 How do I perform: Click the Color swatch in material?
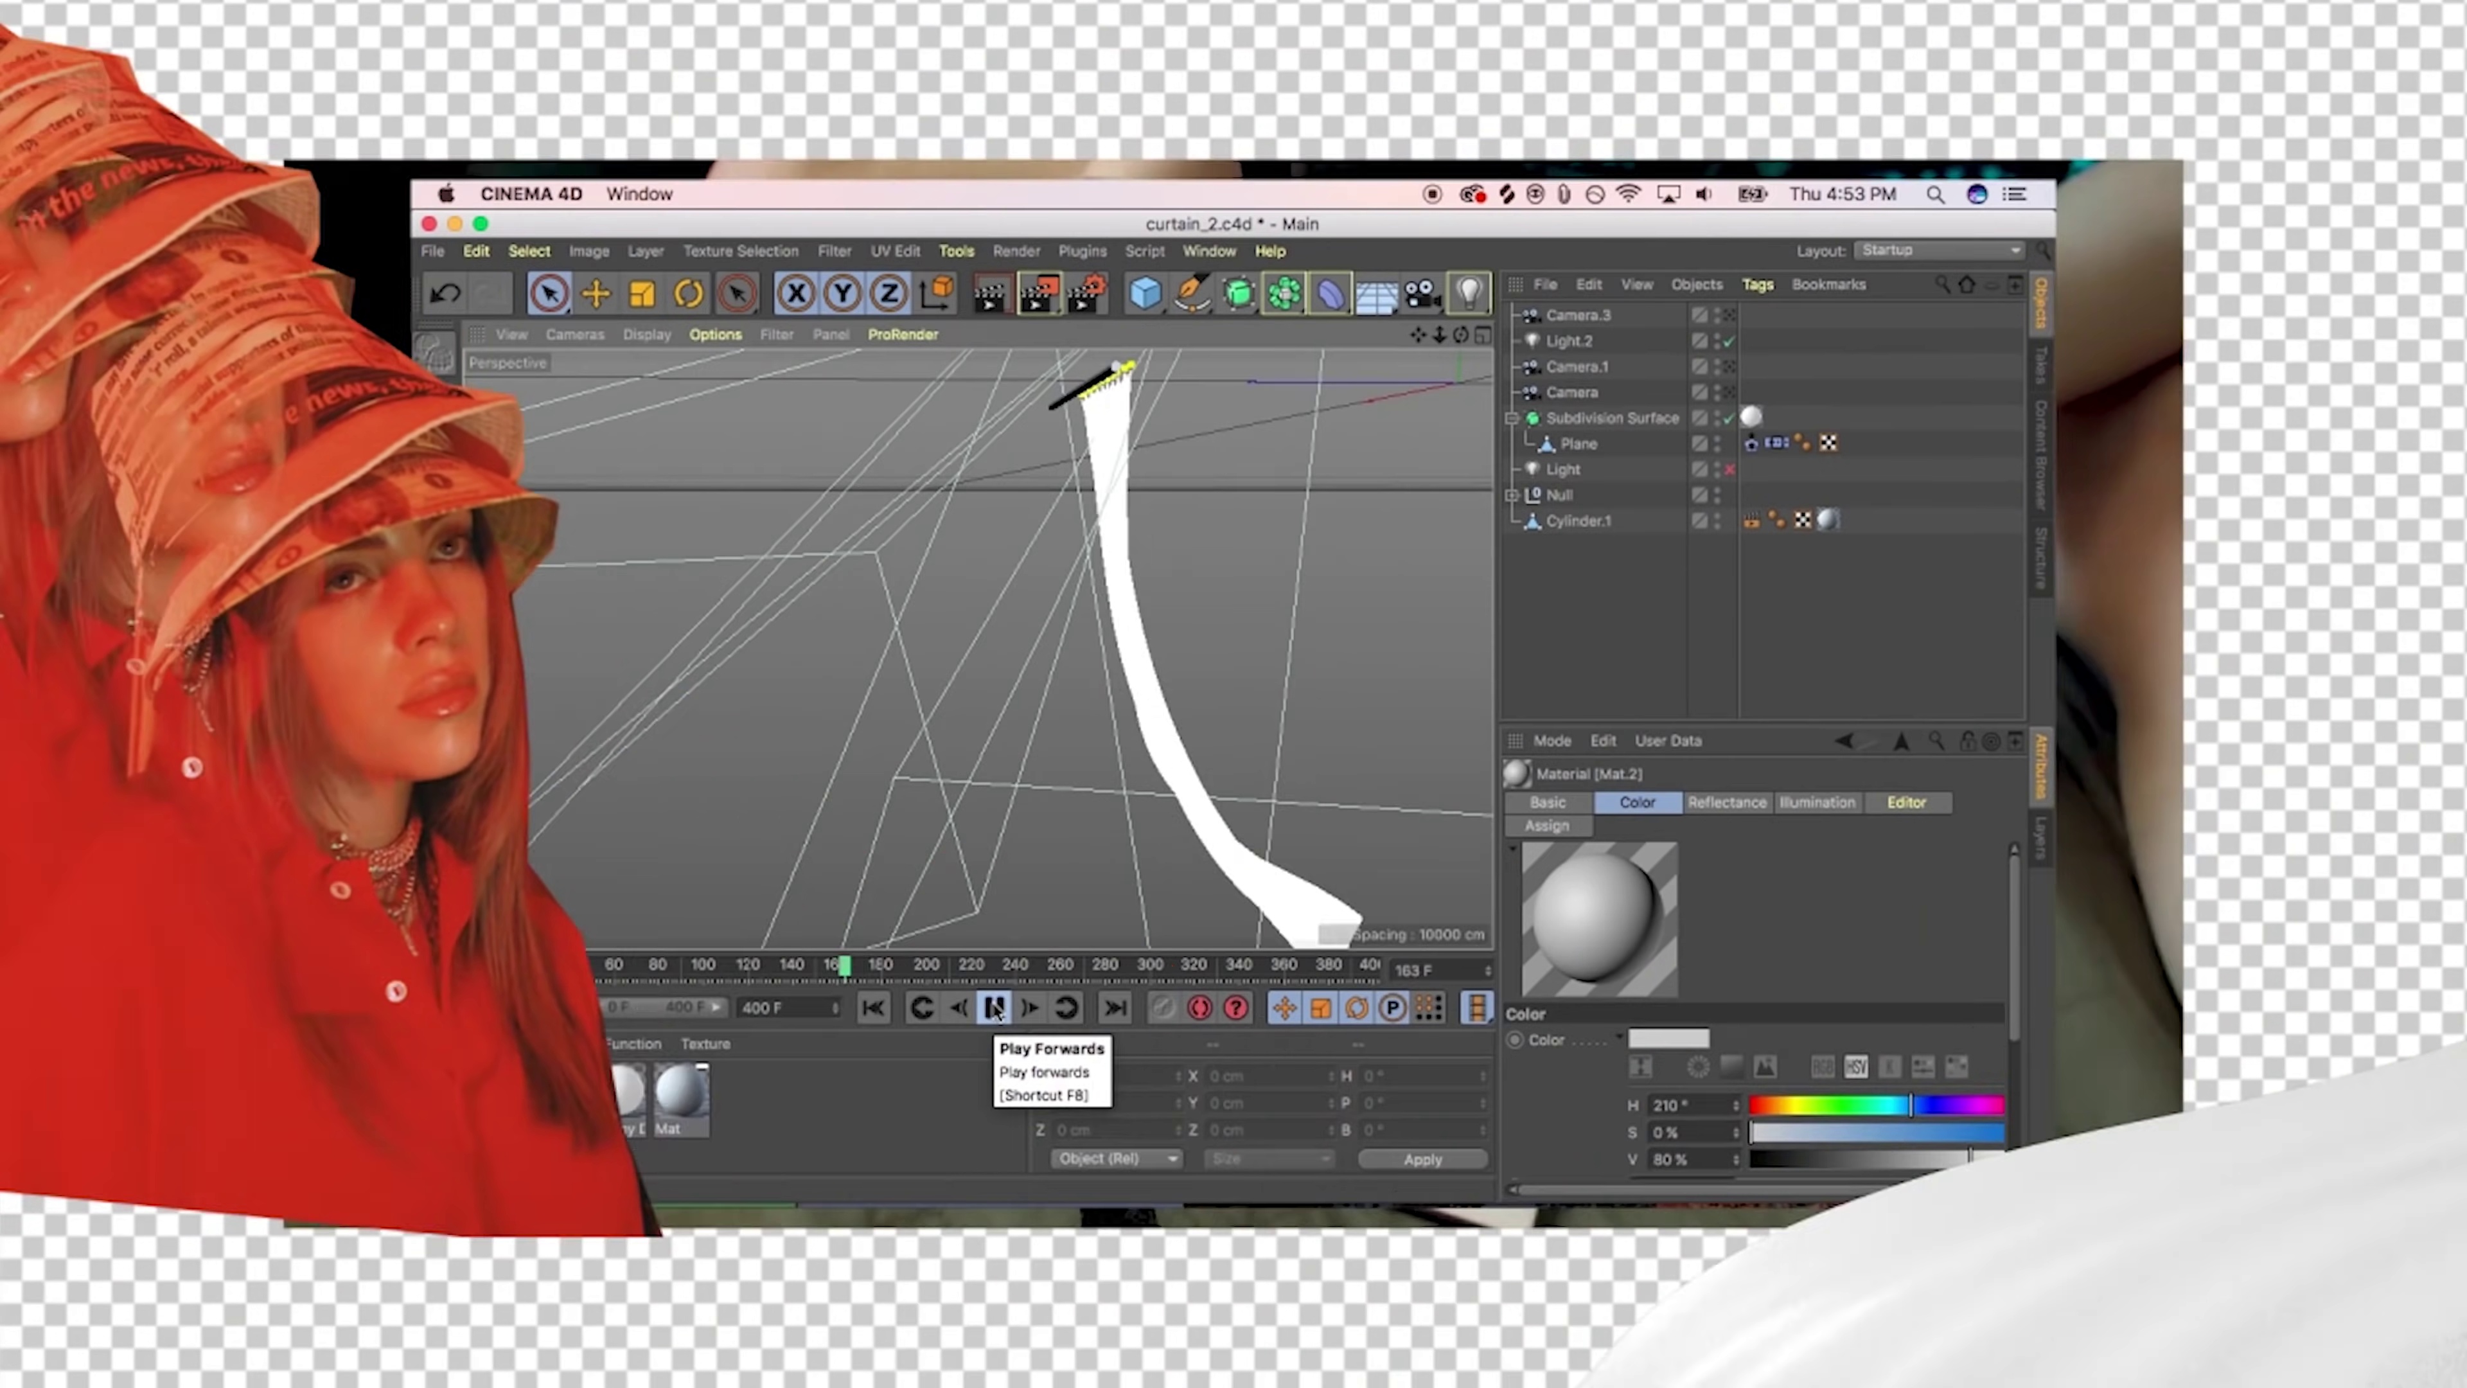click(1668, 1039)
